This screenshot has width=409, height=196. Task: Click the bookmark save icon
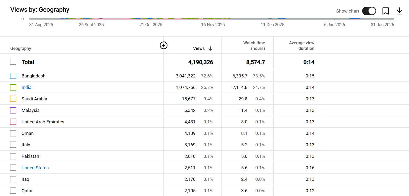pyautogui.click(x=385, y=11)
